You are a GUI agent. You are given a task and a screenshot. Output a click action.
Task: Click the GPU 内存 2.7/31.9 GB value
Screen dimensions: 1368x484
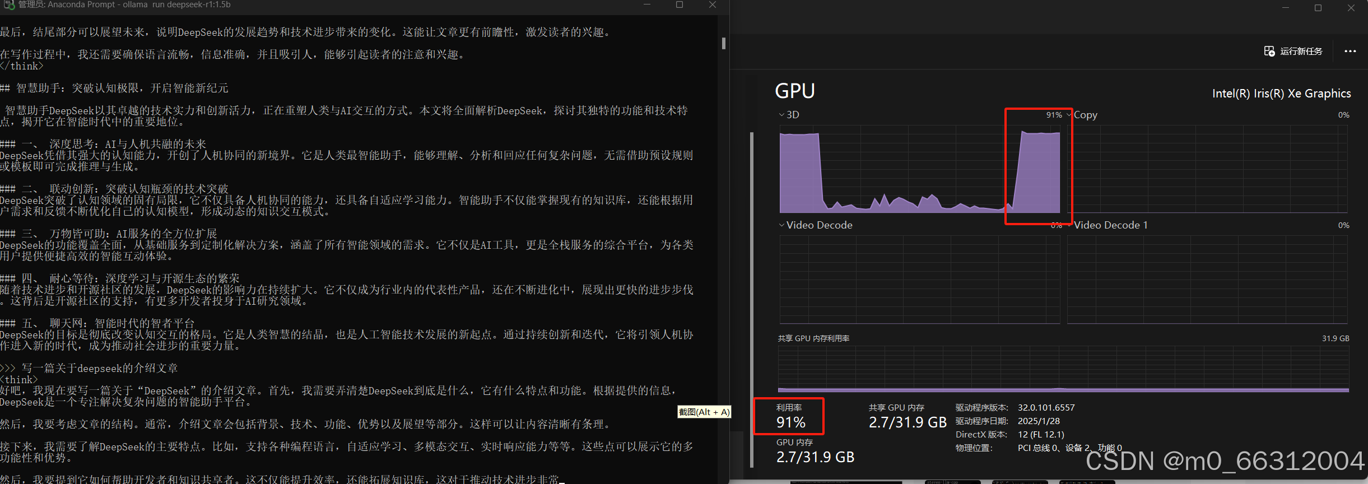coord(815,457)
